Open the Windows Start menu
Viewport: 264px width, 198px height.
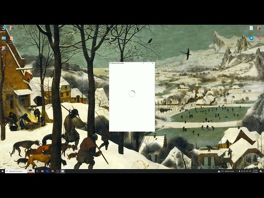(2, 171)
